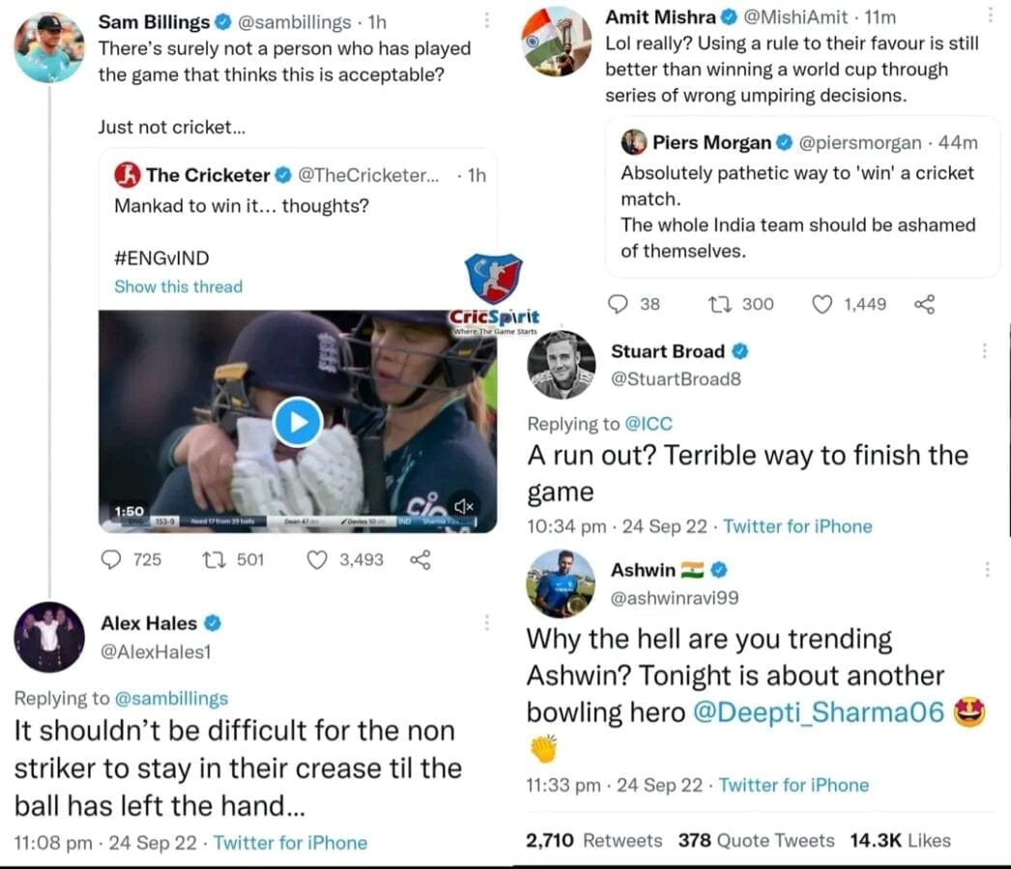Retweet Sam Billings' tweet

click(212, 560)
